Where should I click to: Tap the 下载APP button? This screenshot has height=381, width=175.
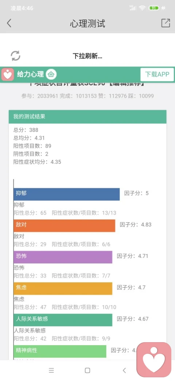(x=157, y=74)
